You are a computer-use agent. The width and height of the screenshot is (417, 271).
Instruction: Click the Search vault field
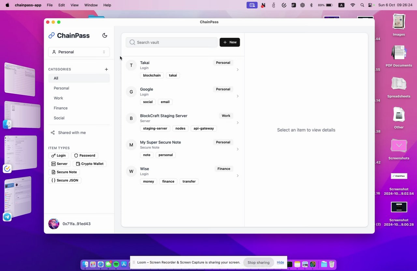click(x=172, y=42)
